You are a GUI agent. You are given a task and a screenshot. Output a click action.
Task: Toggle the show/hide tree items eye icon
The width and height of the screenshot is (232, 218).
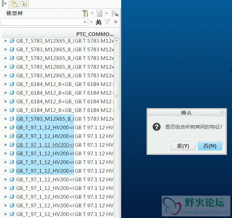(115, 13)
